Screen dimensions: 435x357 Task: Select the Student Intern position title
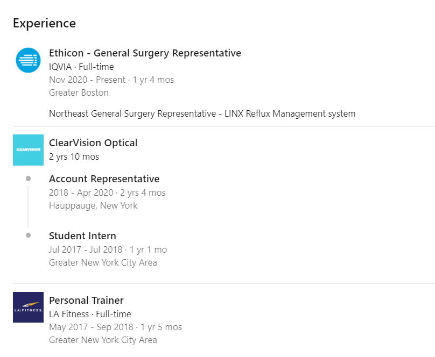[82, 236]
